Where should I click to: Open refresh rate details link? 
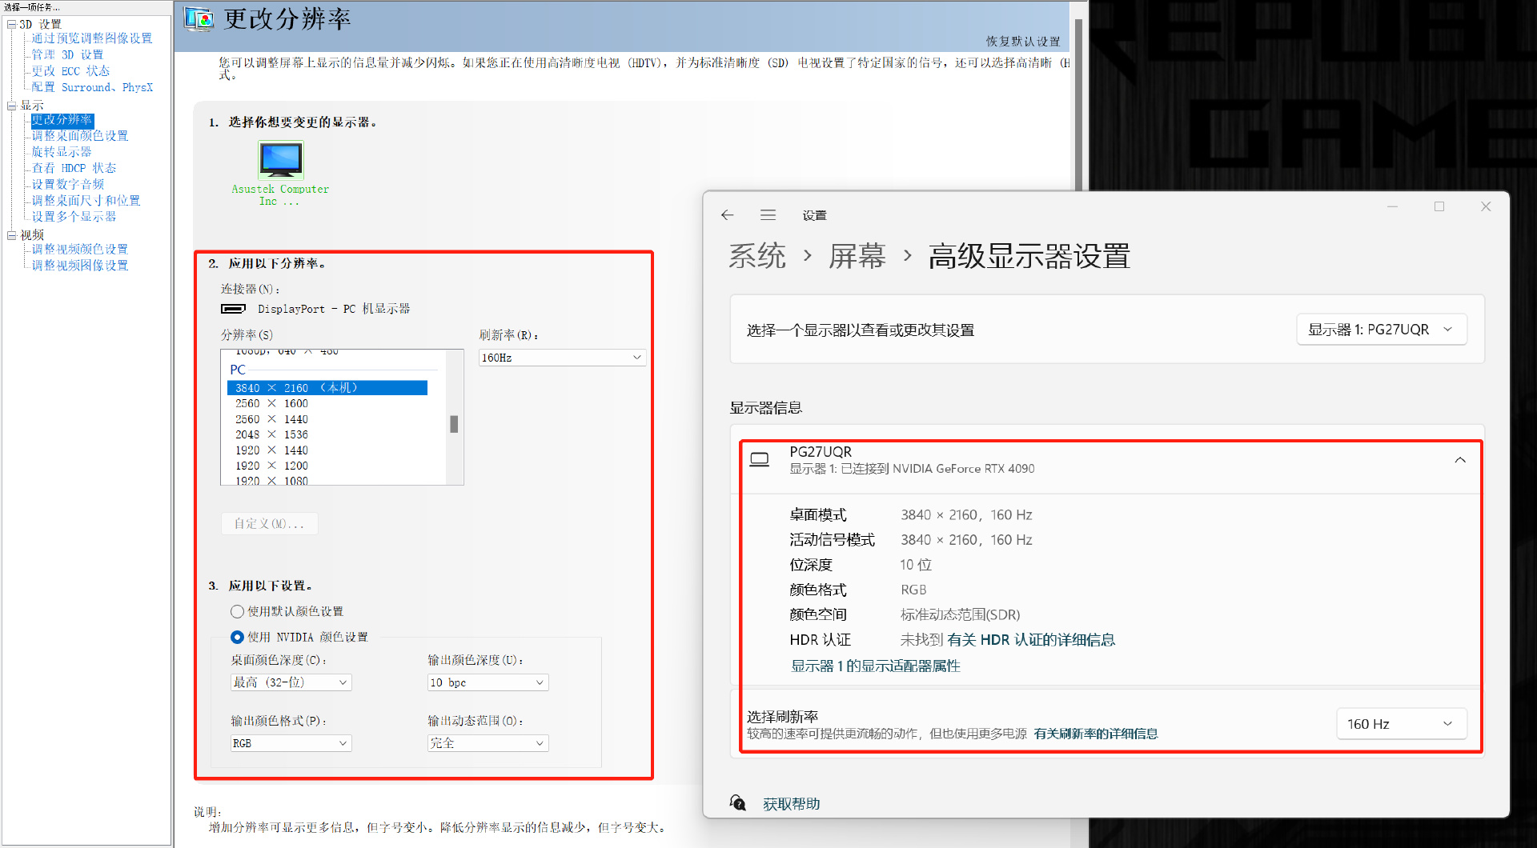point(1095,734)
